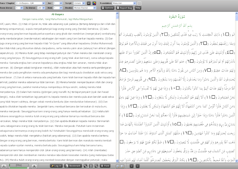Viewport: 238px width, 169px height.
Task: Click the zoom in magnifier icon
Action: tap(118, 166)
